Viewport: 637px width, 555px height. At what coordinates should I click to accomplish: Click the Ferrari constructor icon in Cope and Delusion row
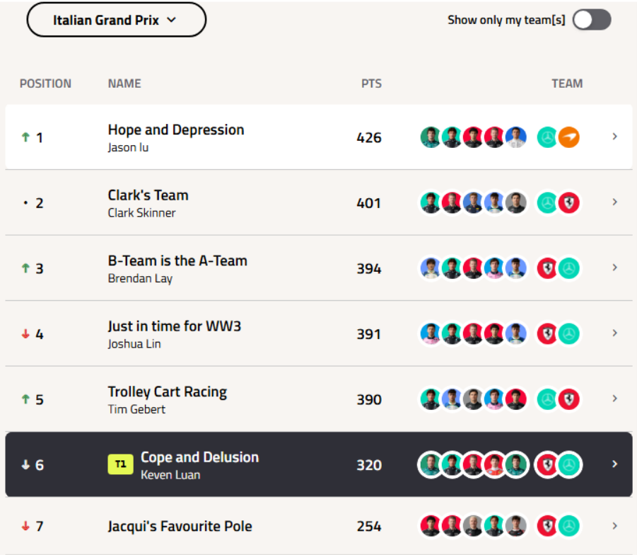pyautogui.click(x=547, y=464)
